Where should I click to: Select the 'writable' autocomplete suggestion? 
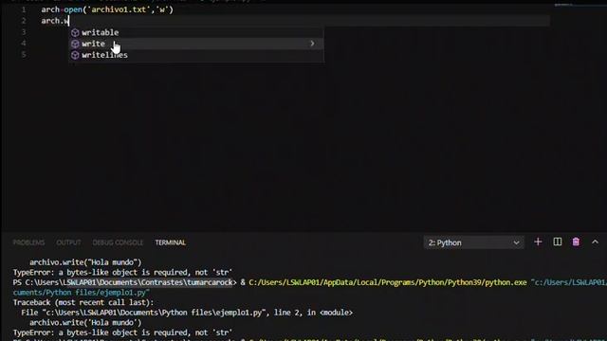[x=196, y=32]
